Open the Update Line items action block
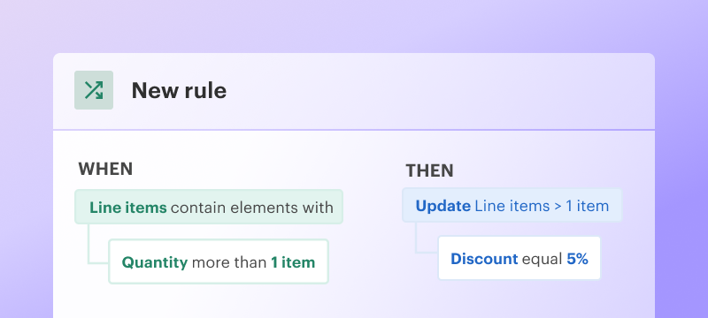Image resolution: width=708 pixels, height=318 pixels. (512, 206)
